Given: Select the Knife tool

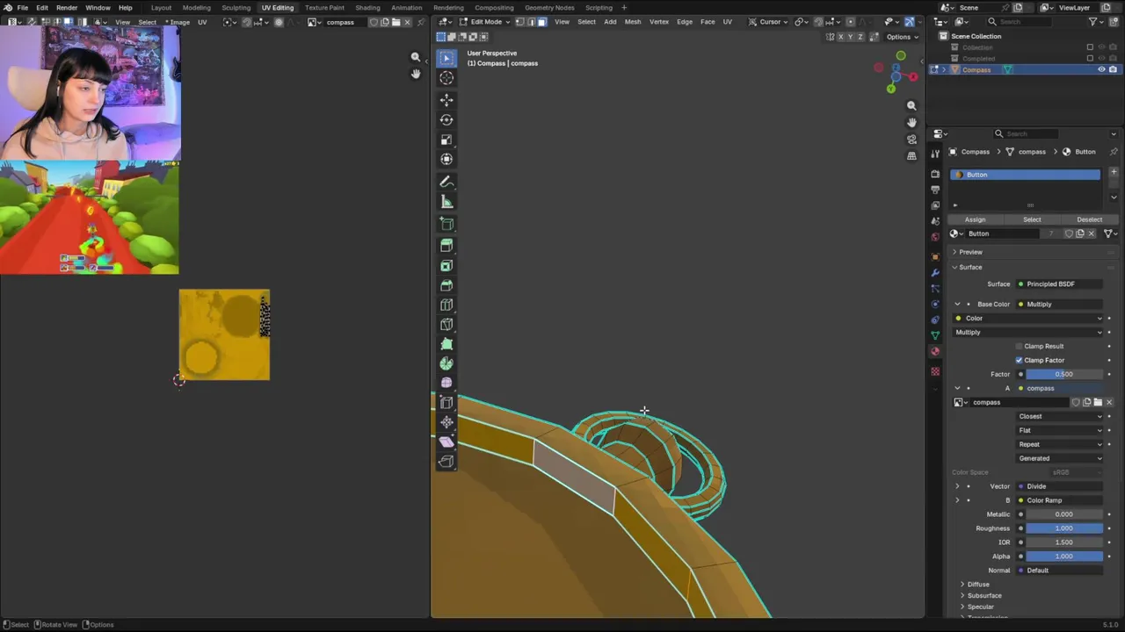Looking at the screenshot, I should (446, 325).
